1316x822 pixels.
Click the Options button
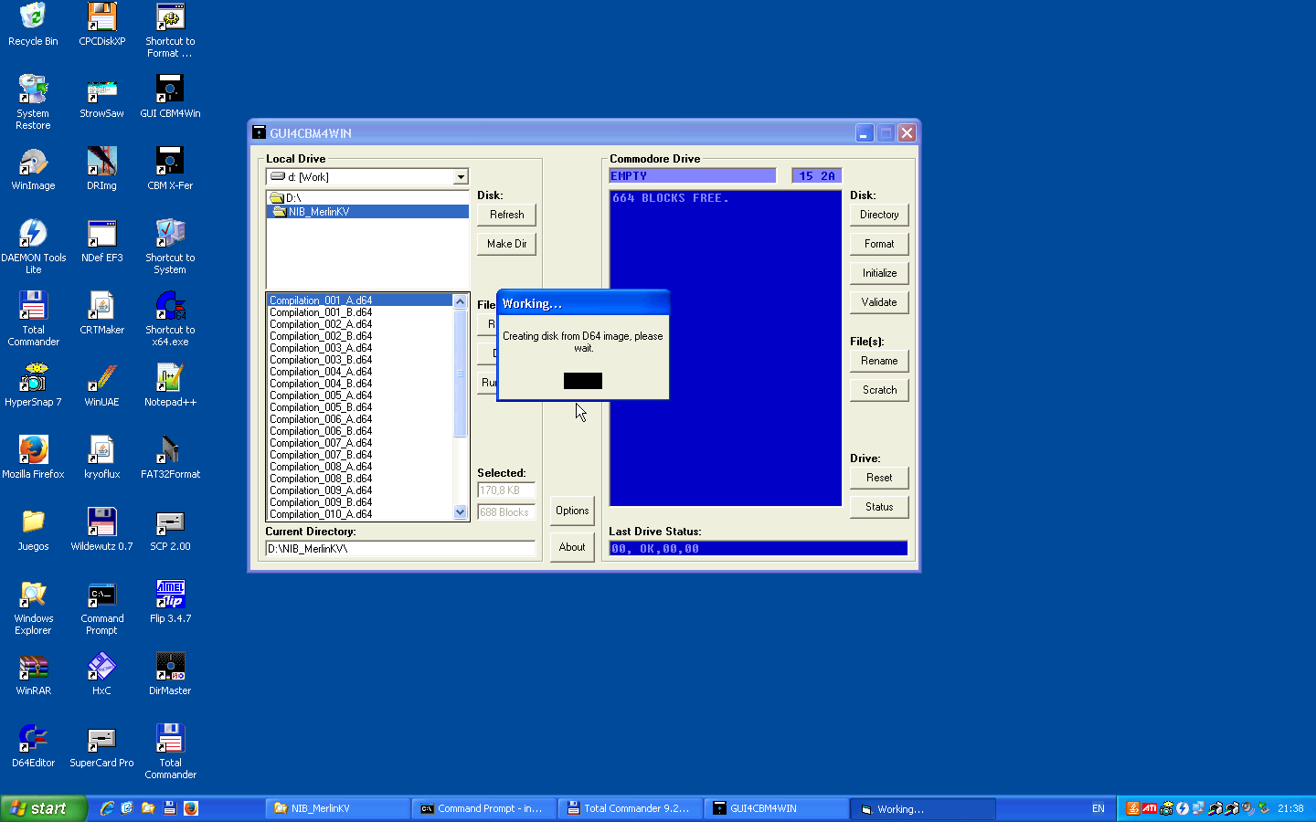tap(572, 511)
